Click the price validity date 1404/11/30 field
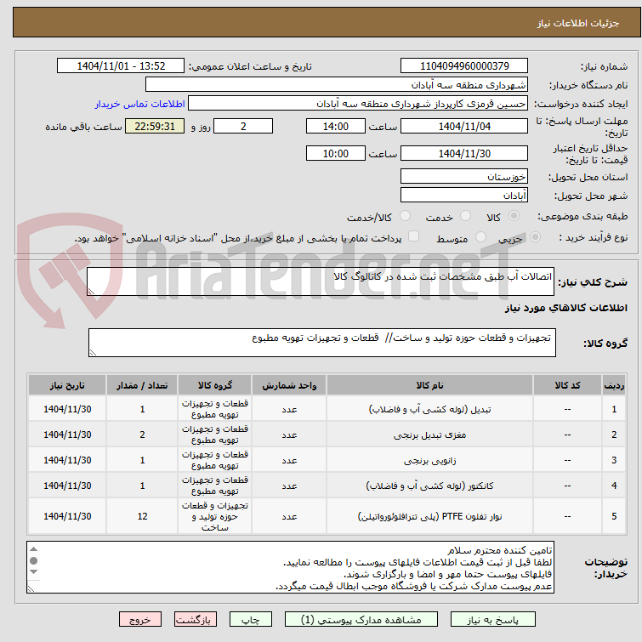Image resolution: width=642 pixels, height=642 pixels. [x=464, y=154]
